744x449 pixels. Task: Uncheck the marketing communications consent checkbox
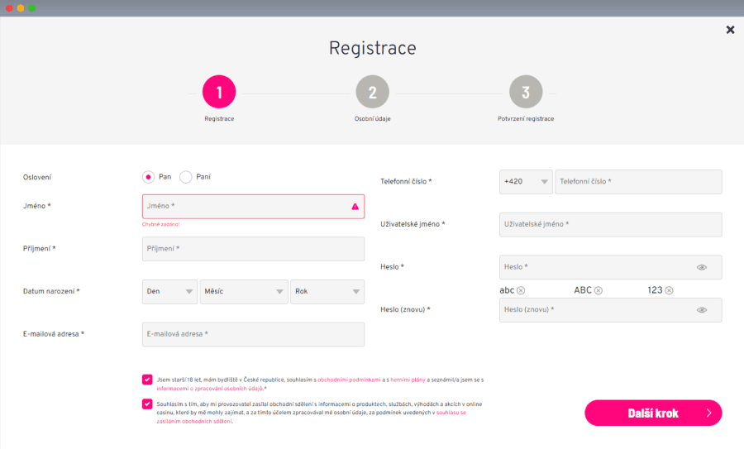tap(147, 404)
